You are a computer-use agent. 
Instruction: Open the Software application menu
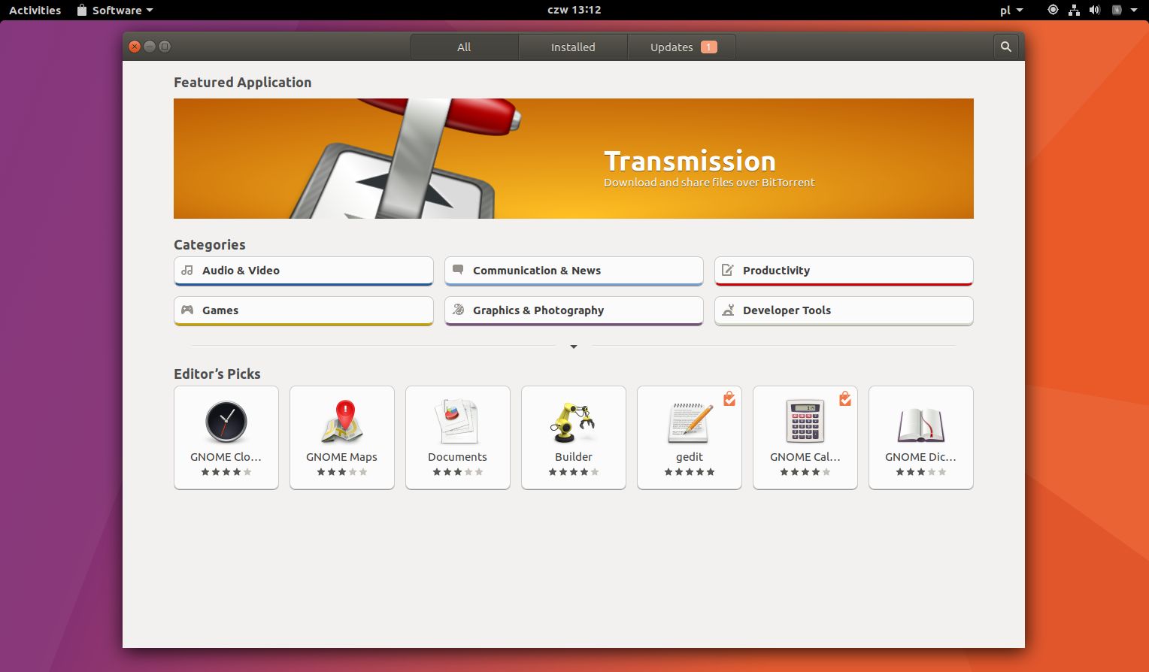coord(115,11)
